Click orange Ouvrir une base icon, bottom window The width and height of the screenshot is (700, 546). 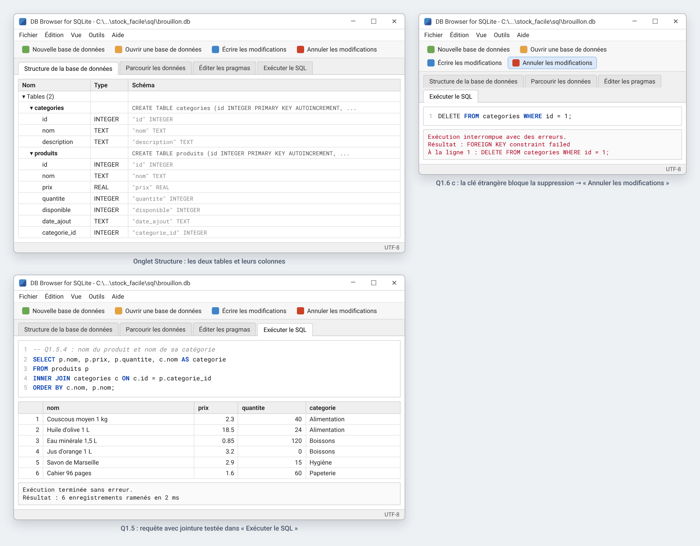point(119,311)
